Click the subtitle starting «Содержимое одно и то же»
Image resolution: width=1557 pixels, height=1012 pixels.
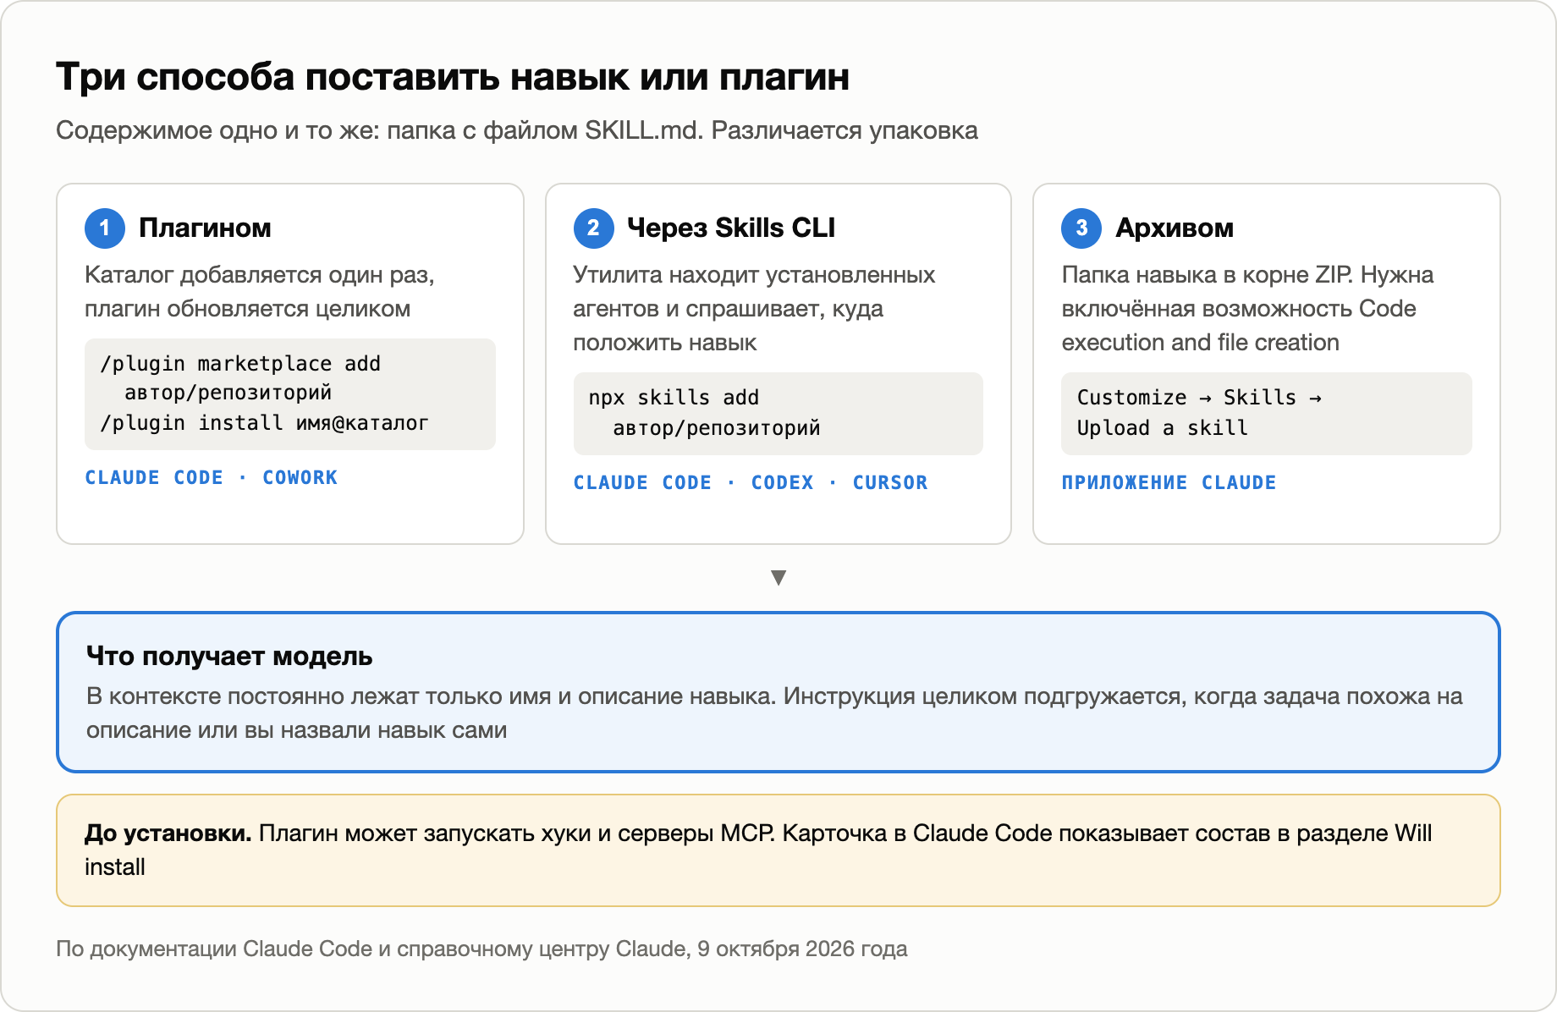tap(517, 130)
